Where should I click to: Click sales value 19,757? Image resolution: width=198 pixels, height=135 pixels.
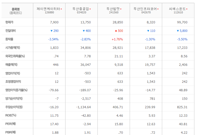pos(150,65)
